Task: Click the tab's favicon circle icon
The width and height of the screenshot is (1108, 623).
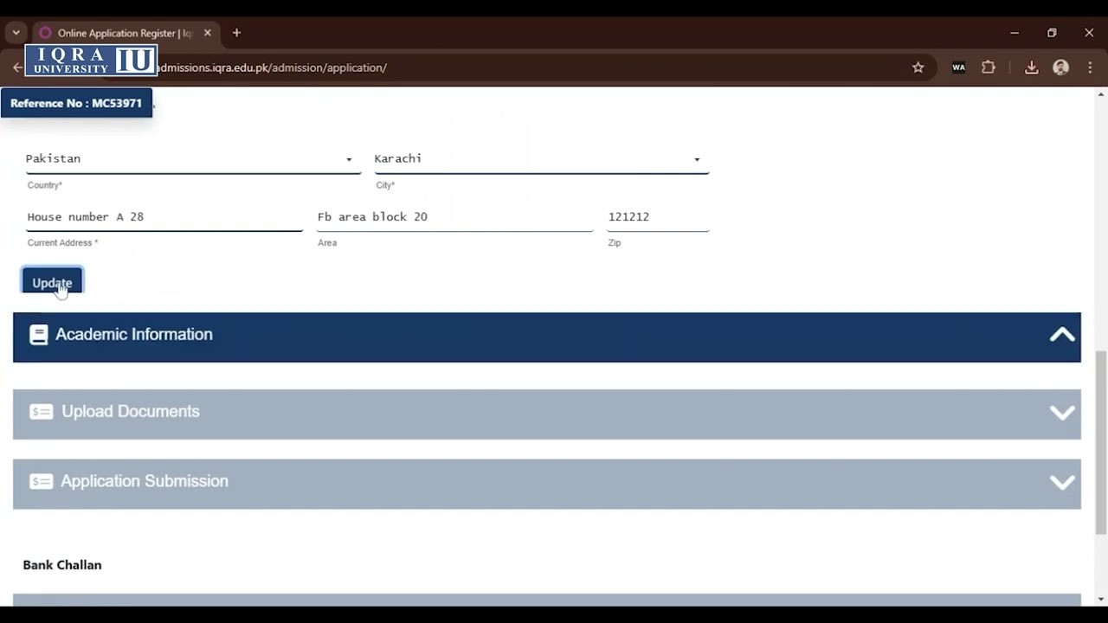Action: click(46, 33)
